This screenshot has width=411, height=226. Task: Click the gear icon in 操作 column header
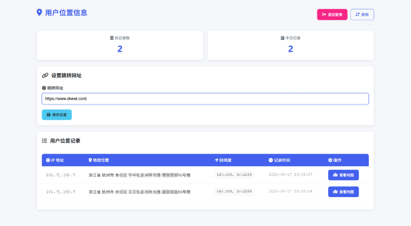pyautogui.click(x=330, y=160)
